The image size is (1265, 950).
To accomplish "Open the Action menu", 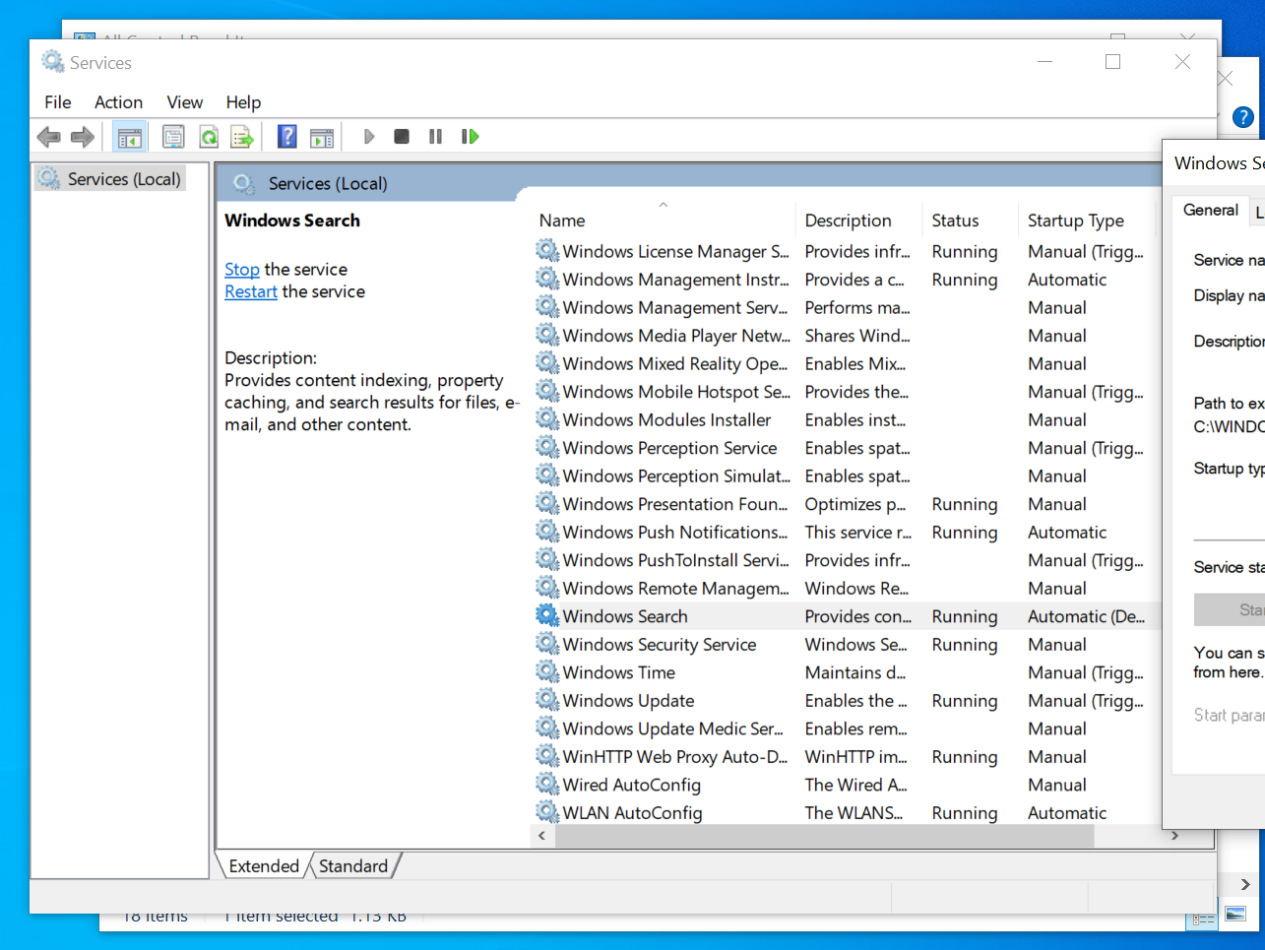I will (118, 101).
